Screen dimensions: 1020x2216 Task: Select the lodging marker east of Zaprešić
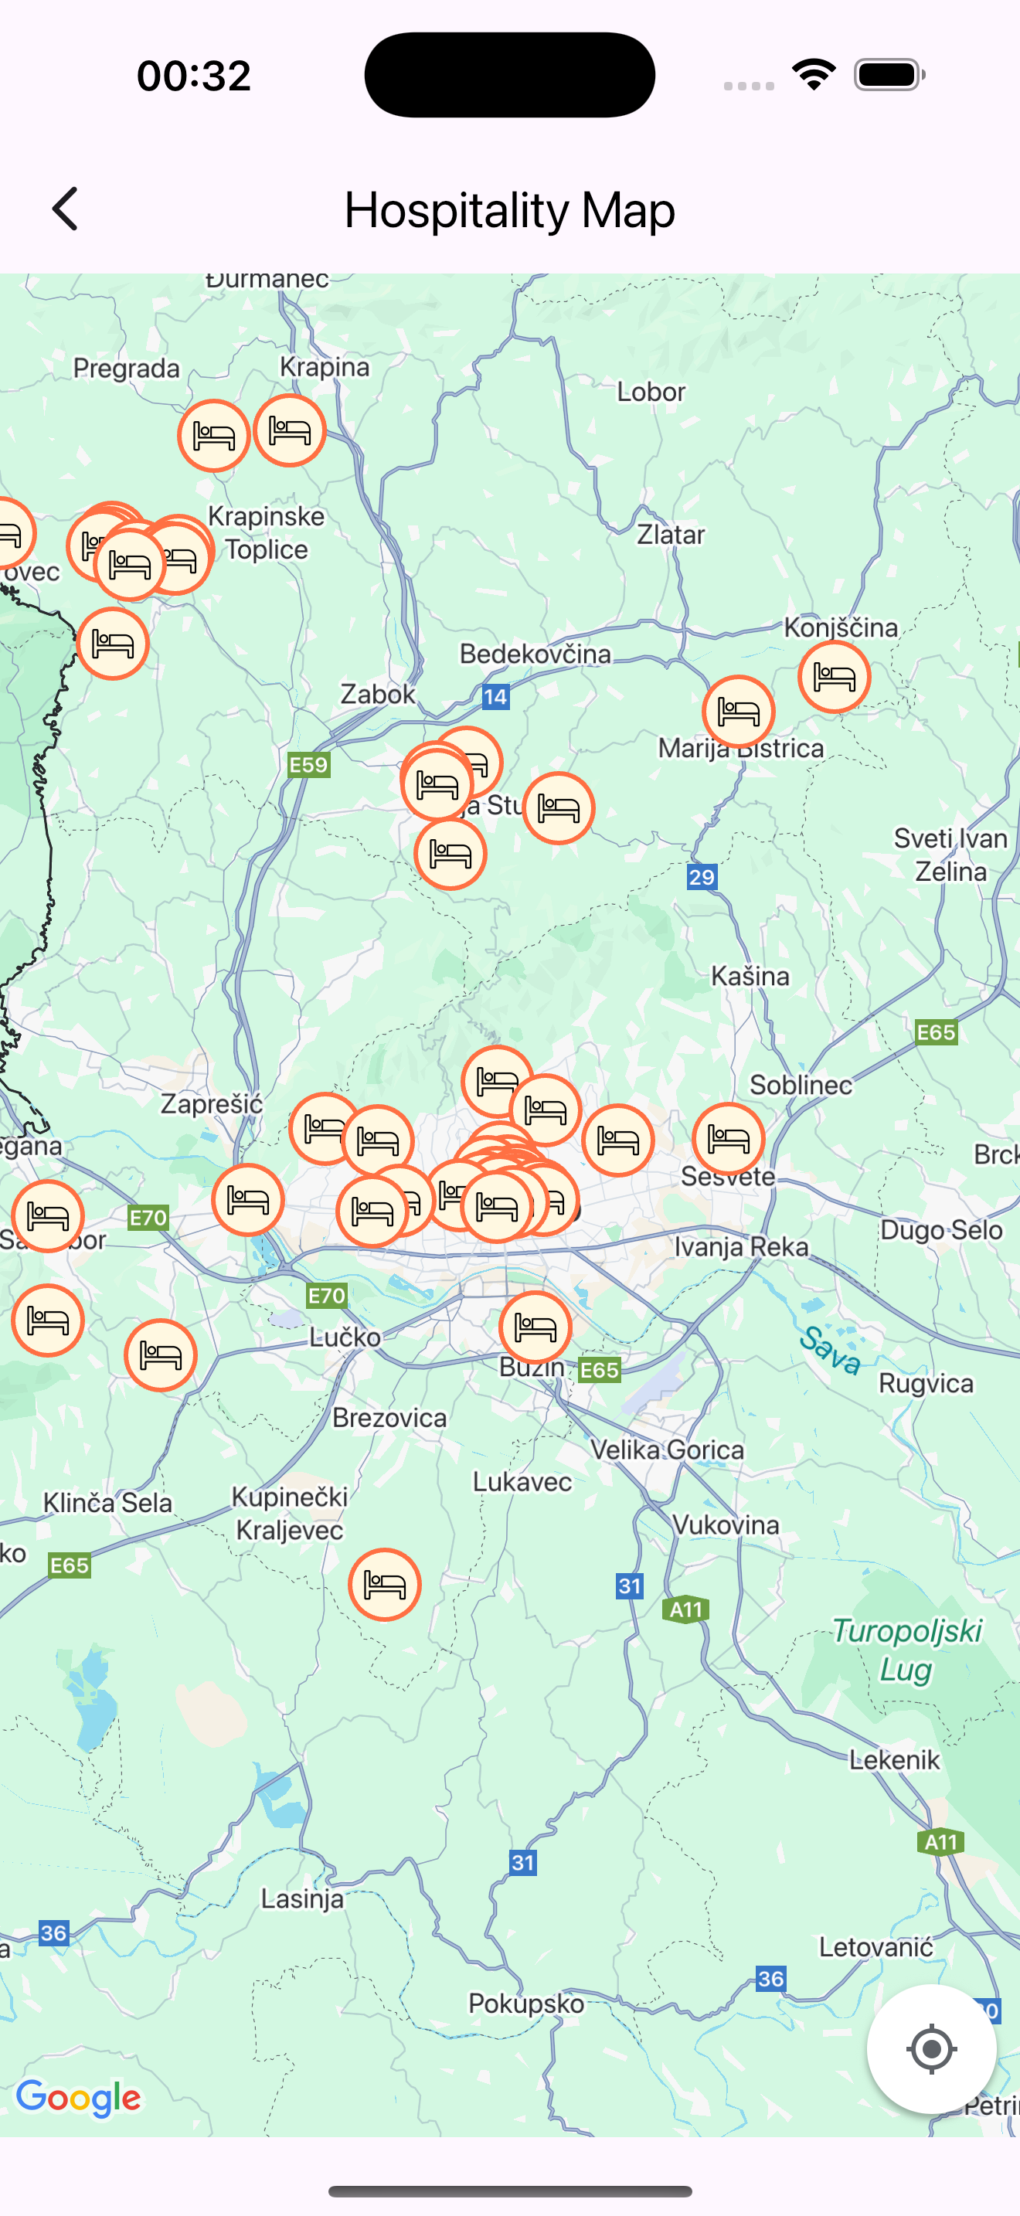[325, 1129]
